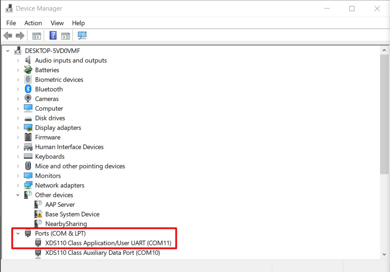390x272 pixels.
Task: Click the Audio inputs and outputs speaker icon
Action: 28,60
